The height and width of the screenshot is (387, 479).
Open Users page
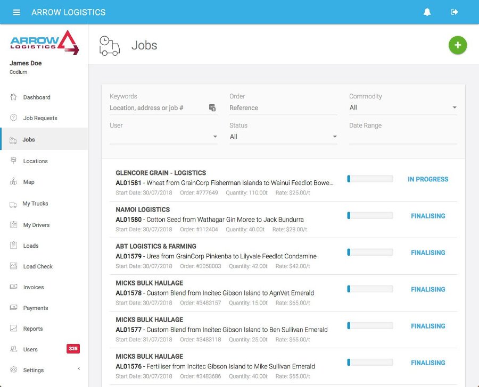coord(30,349)
